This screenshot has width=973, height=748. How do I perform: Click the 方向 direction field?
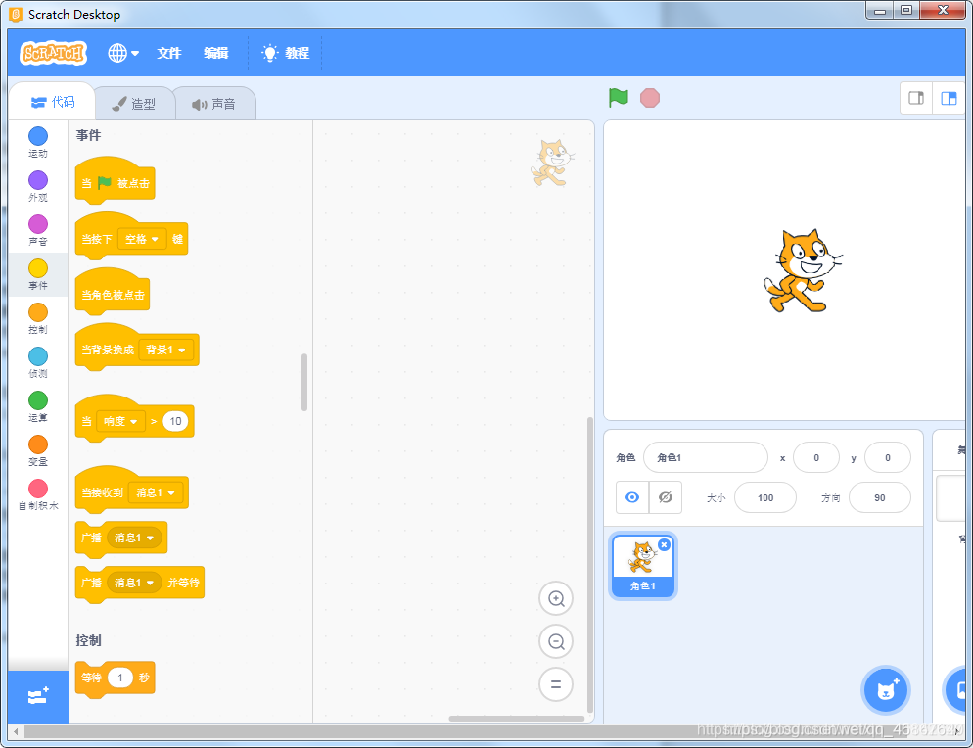point(879,497)
